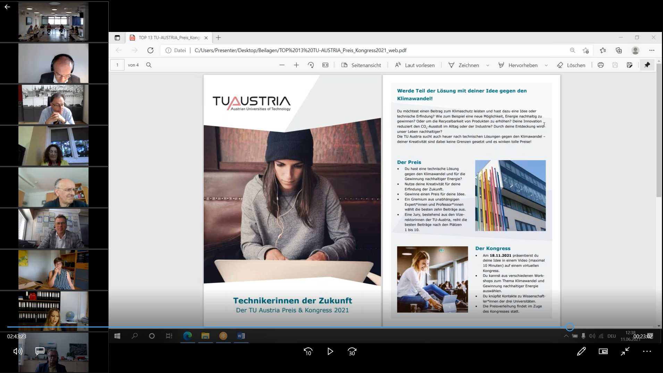This screenshot has height=373, width=663.
Task: Expand the Hervorheben options arrow
Action: (x=546, y=65)
